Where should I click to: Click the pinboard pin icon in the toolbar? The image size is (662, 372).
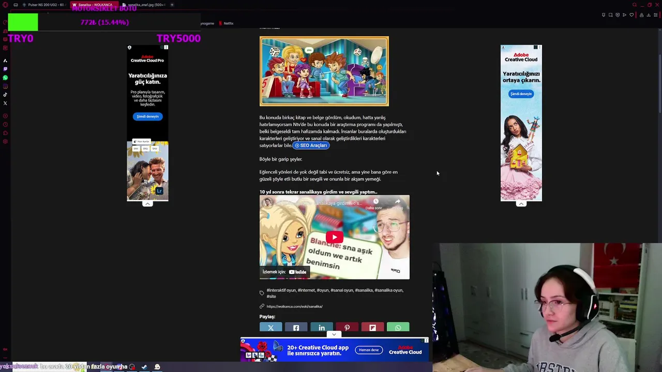point(604,15)
